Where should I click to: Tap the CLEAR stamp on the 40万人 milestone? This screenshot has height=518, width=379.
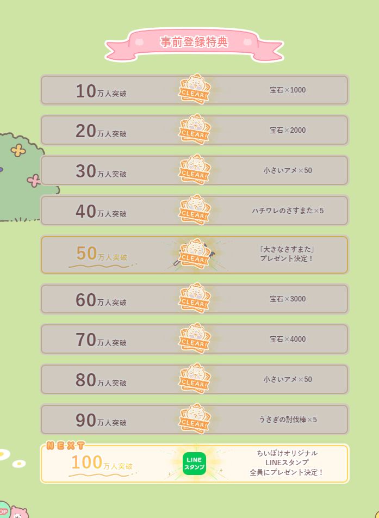tap(194, 211)
